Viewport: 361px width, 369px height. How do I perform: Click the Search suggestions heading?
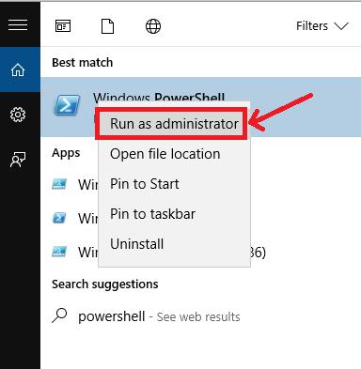click(x=105, y=284)
